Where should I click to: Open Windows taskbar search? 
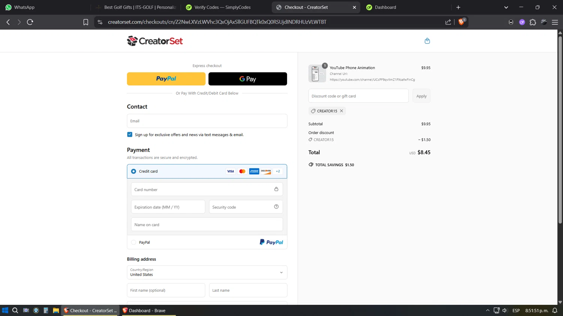coord(15,310)
